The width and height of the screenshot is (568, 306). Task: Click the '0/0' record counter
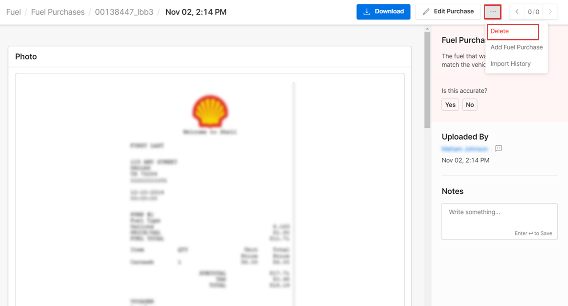click(533, 12)
